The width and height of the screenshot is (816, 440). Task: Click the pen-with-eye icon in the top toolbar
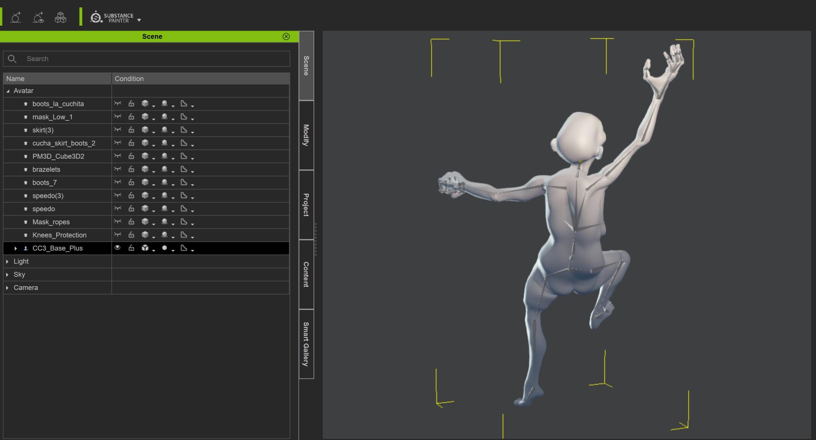[x=38, y=18]
